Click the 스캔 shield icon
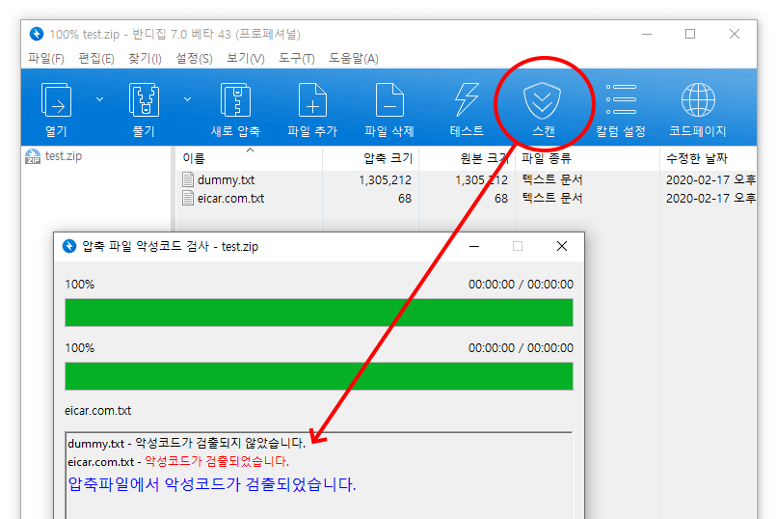776x519 pixels. [x=543, y=100]
